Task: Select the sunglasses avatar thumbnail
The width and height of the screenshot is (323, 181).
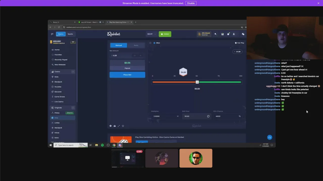Action: click(196, 158)
